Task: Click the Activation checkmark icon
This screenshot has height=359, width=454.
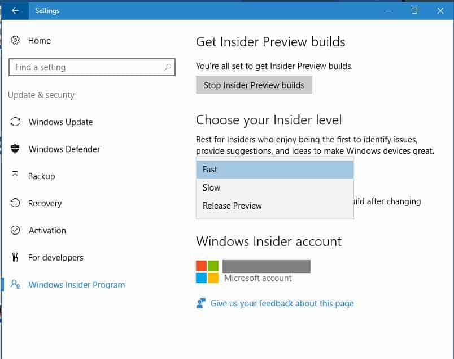Action: pos(16,230)
